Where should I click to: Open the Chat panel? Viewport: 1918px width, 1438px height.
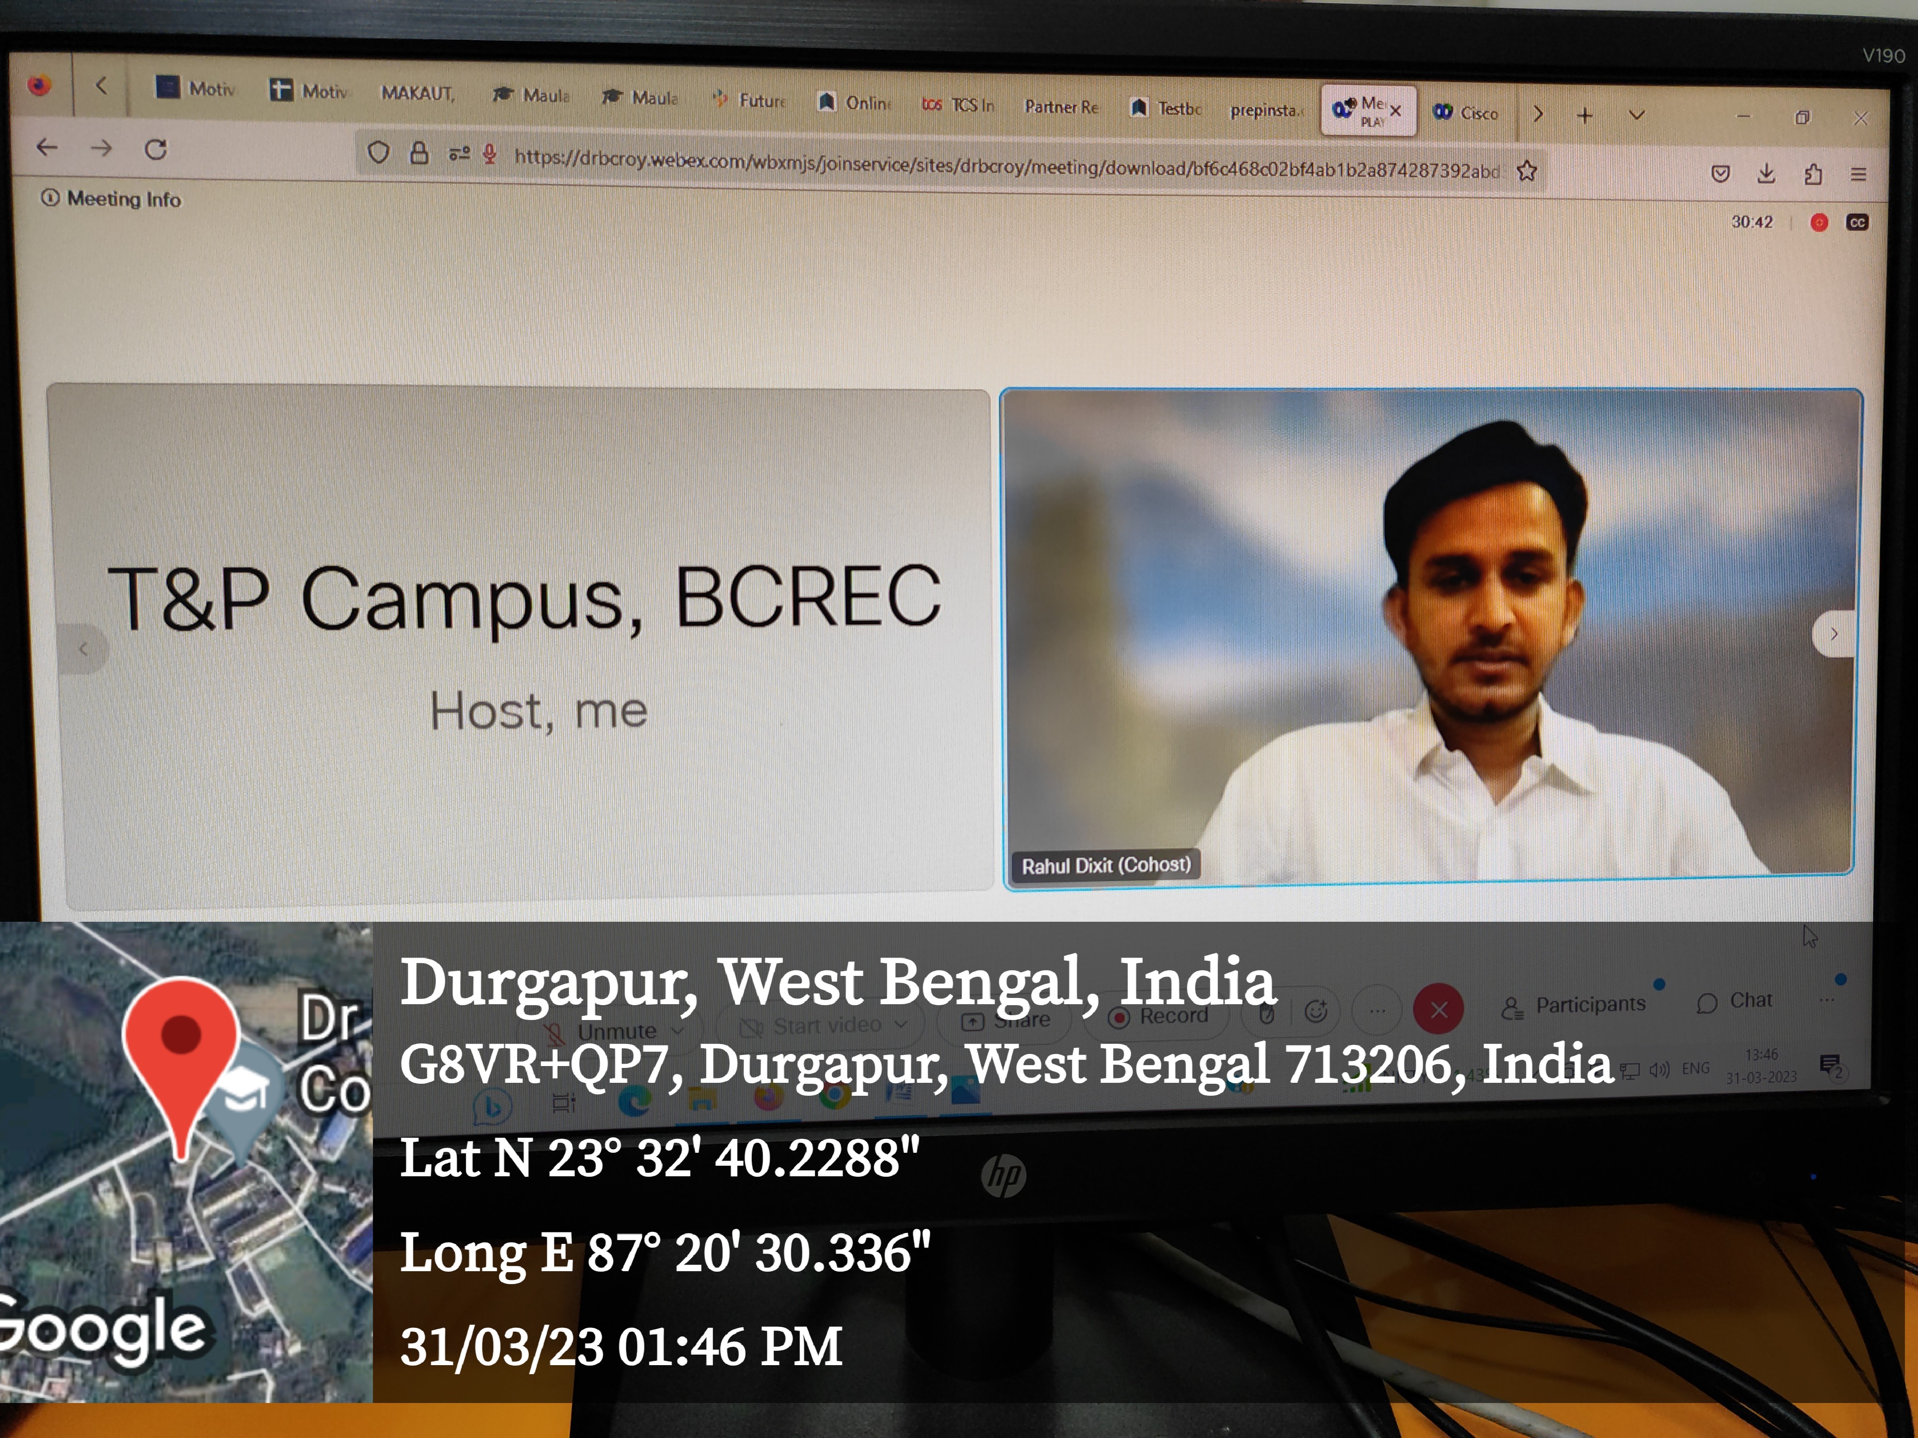coord(1734,1001)
